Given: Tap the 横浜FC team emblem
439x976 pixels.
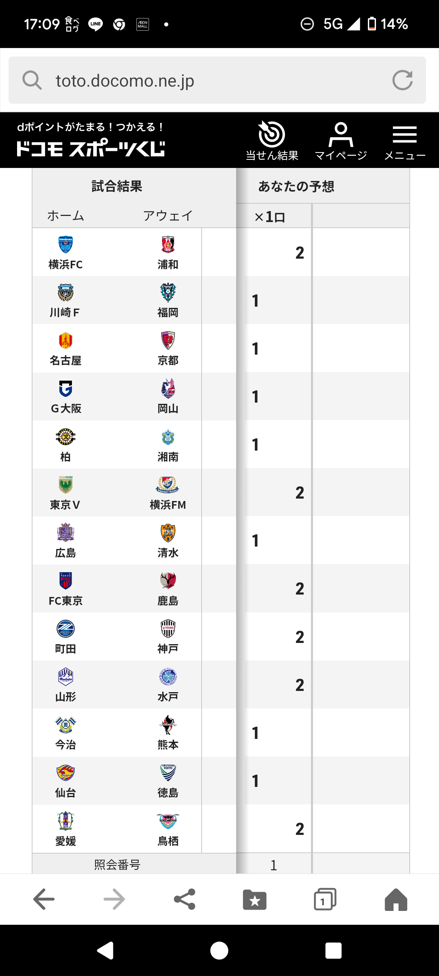Looking at the screenshot, I should pos(65,245).
